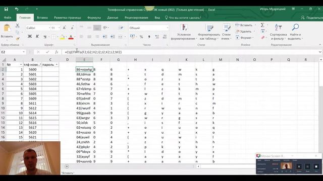Click the text orientation icon
Image resolution: width=323 pixels, height=181 pixels.
(x=105, y=28)
